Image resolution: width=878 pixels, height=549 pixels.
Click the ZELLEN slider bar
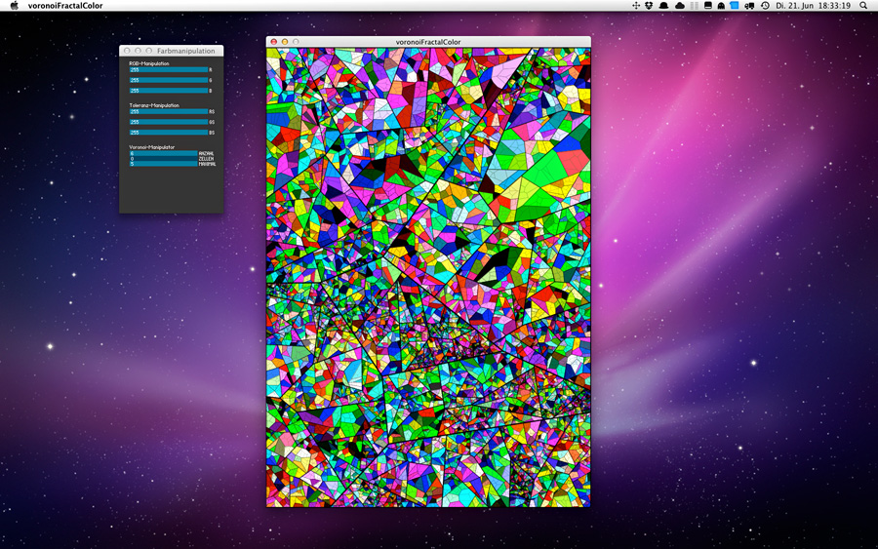pyautogui.click(x=163, y=158)
